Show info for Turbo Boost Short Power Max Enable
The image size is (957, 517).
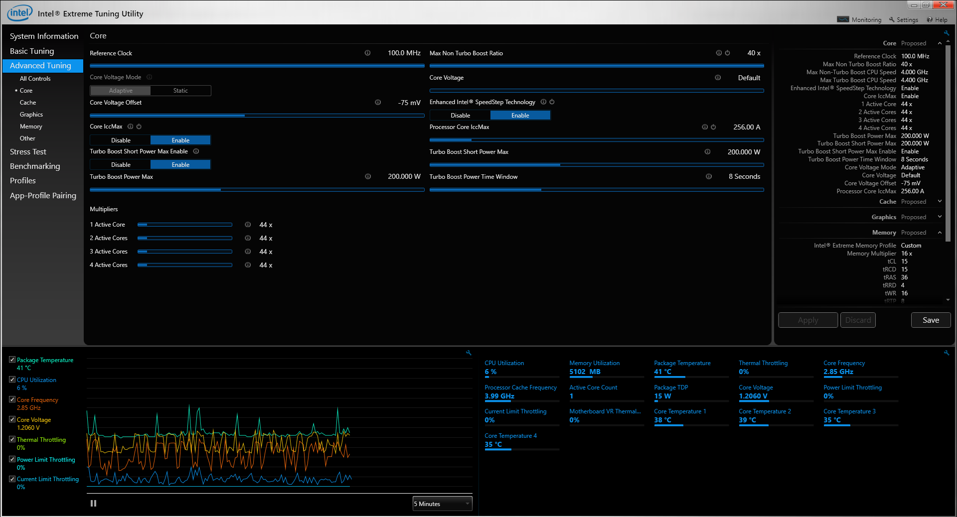(x=196, y=151)
